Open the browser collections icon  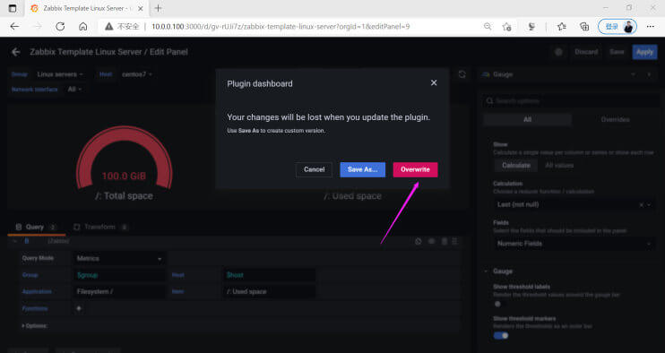tap(584, 27)
